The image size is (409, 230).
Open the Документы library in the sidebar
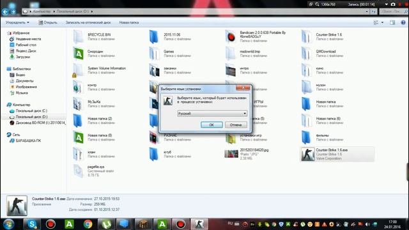point(24,81)
